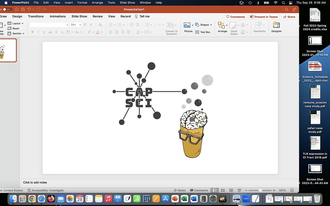This screenshot has height=206, width=330.
Task: Fit slide to current window
Action: point(292,190)
